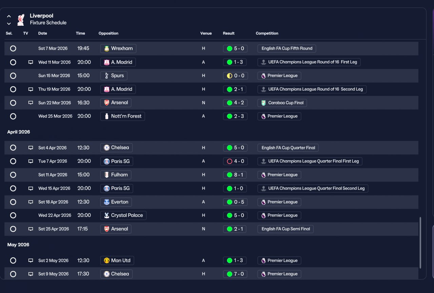The width and height of the screenshot is (434, 293).
Task: Click the Result column header
Action: (229, 33)
